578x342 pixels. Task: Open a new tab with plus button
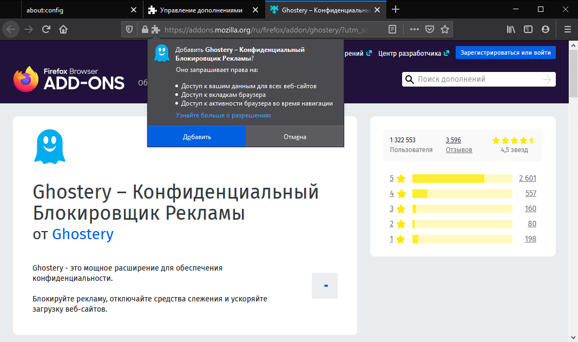396,10
